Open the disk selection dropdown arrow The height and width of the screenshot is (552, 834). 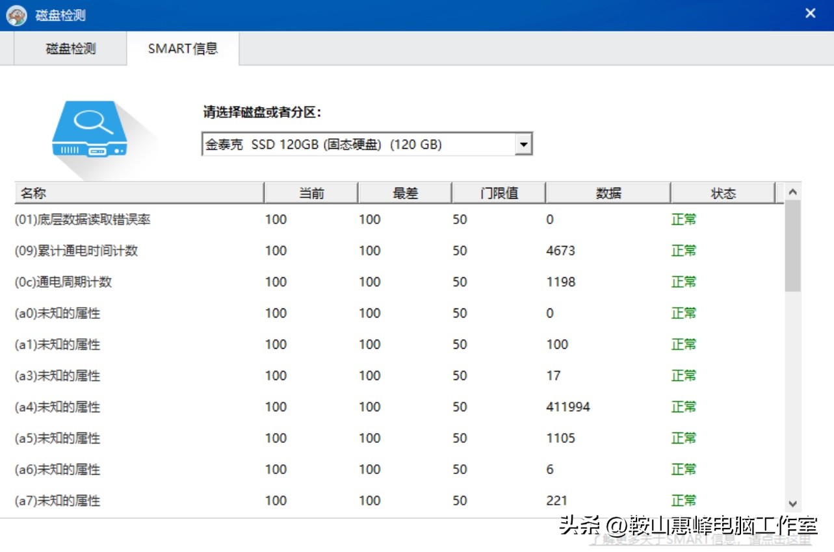coord(524,144)
